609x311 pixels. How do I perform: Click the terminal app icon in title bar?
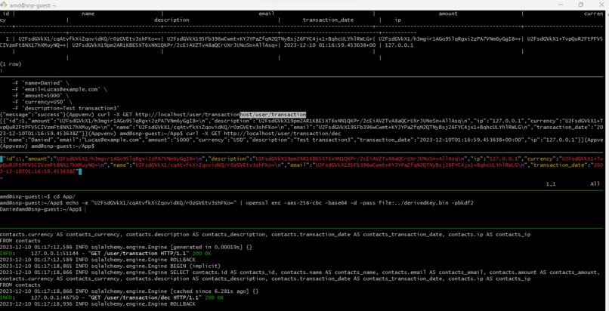point(5,5)
